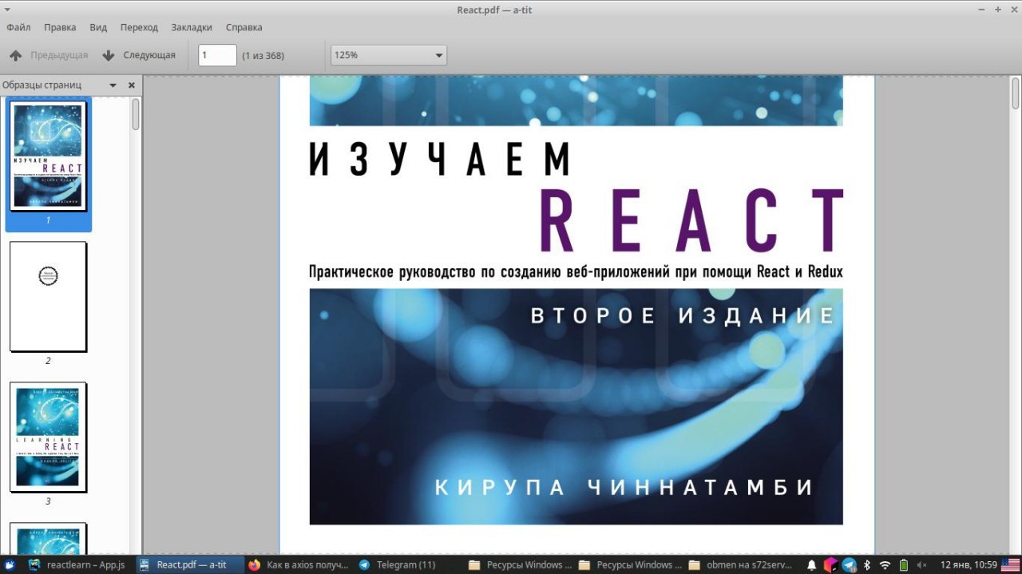Image resolution: width=1022 pixels, height=574 pixels.
Task: Go to previous page with Предыдущая
Action: click(48, 55)
